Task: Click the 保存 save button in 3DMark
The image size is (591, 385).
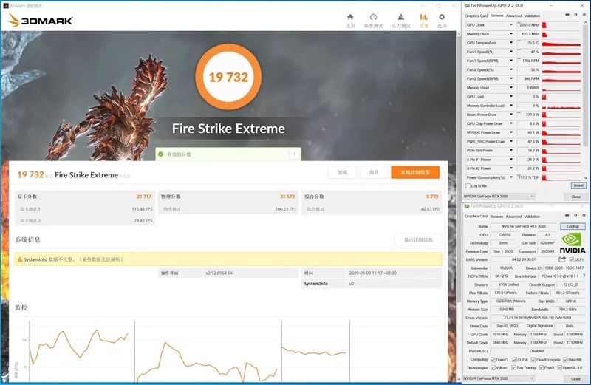Action: [374, 172]
